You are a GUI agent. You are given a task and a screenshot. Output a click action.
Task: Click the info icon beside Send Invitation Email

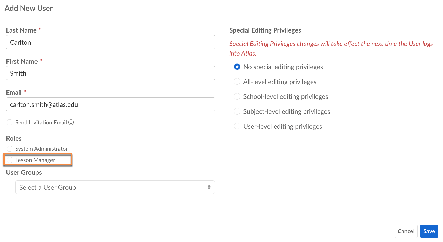click(x=71, y=122)
